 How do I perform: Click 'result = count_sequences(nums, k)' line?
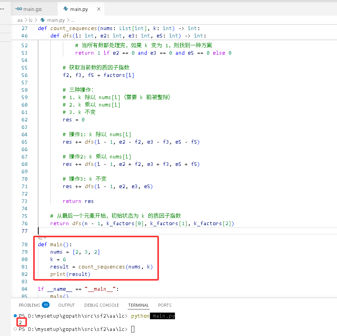102,267
